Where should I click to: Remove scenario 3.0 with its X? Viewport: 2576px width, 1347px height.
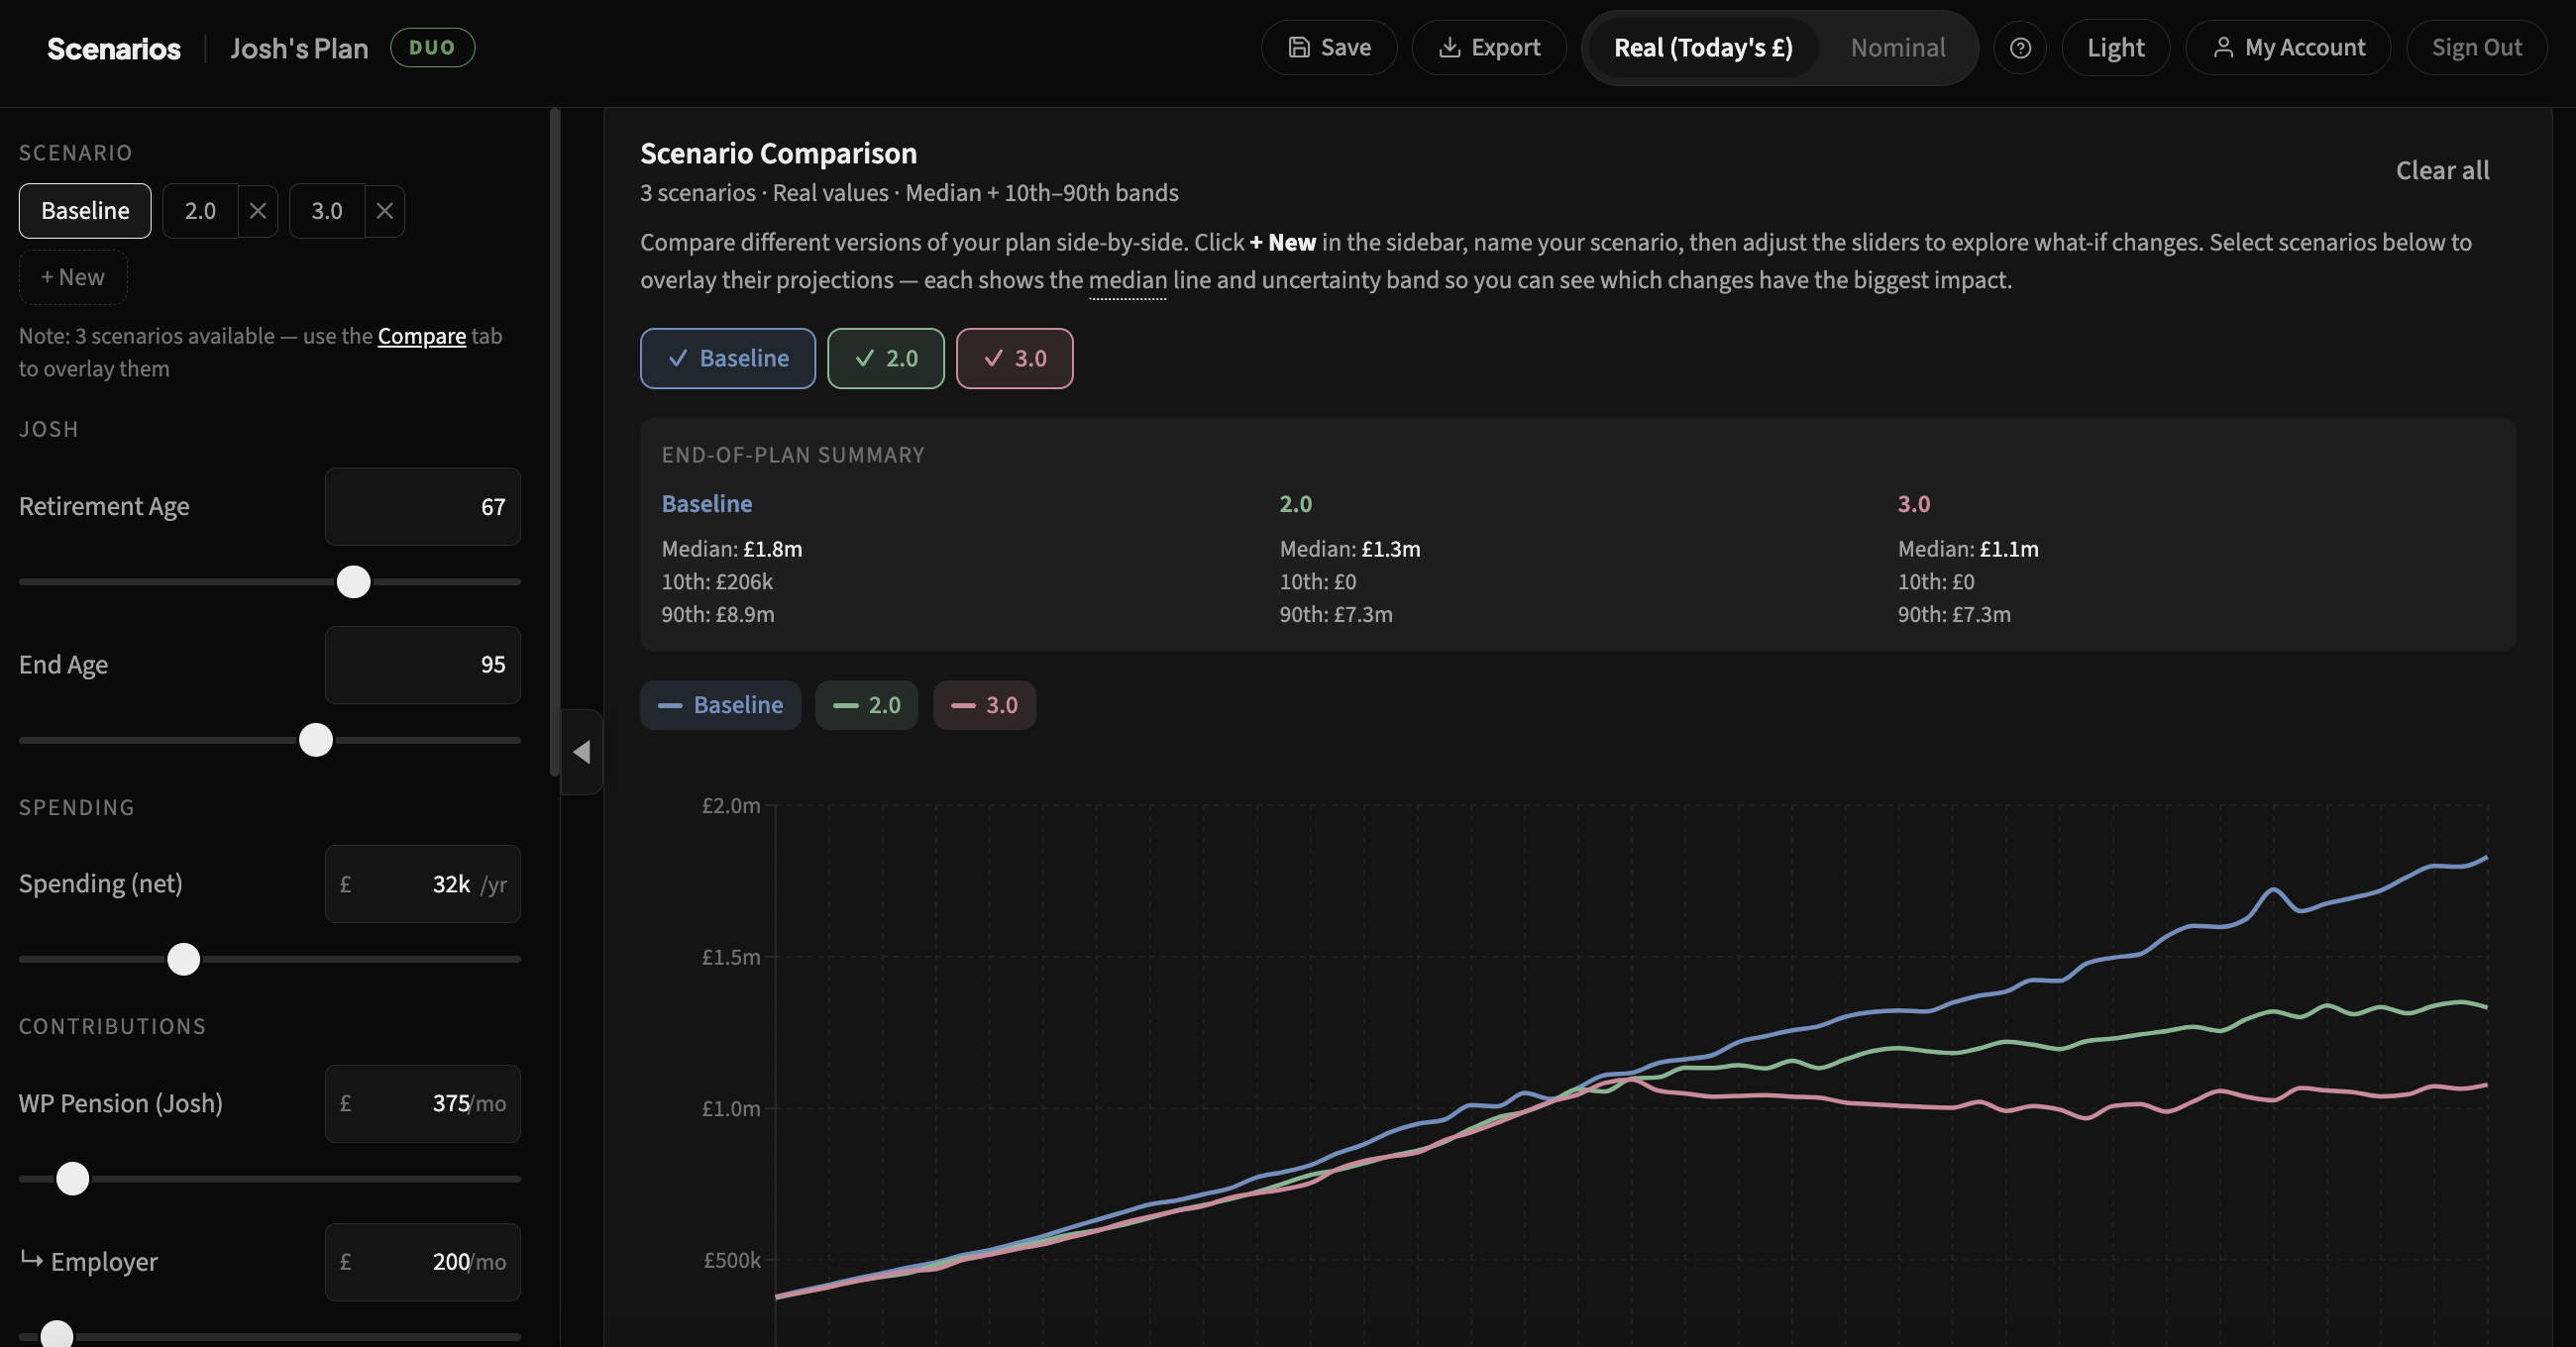point(385,211)
